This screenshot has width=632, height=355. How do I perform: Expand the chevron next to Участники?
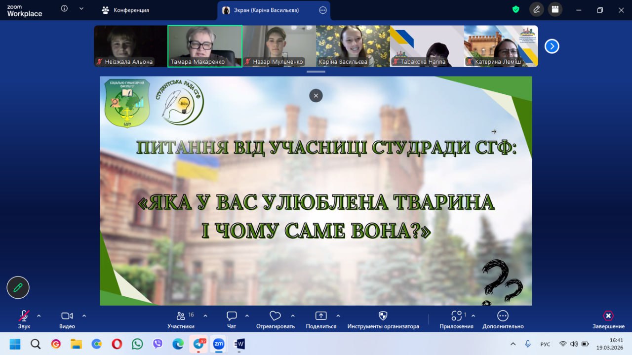coord(205,316)
